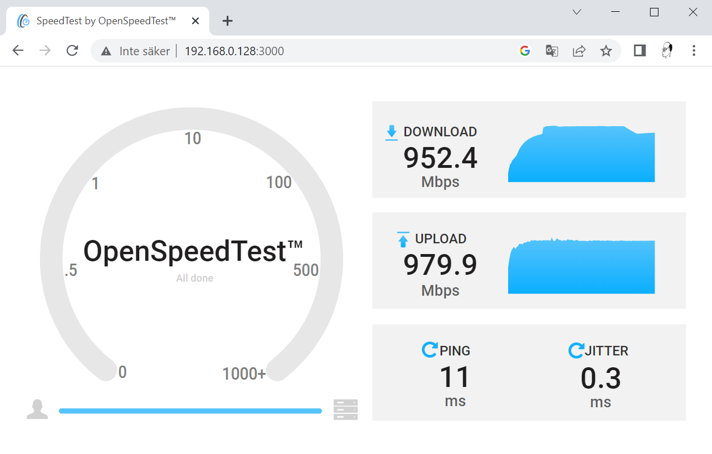Minimize the browser window
Image resolution: width=712 pixels, height=454 pixels.
[616, 12]
